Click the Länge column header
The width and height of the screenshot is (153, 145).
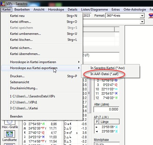[x=109, y=122]
